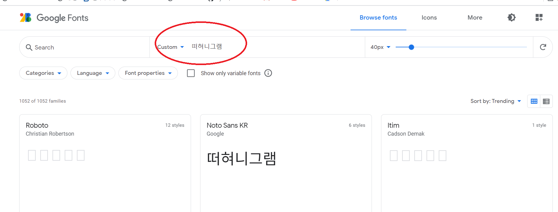
Task: Click '6 styles' on Noto Sans KR card
Action: (x=357, y=125)
